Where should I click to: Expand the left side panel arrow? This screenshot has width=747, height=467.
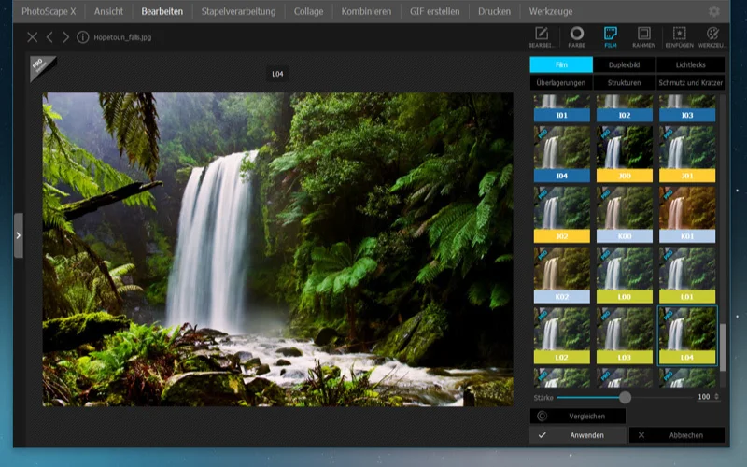pos(18,235)
